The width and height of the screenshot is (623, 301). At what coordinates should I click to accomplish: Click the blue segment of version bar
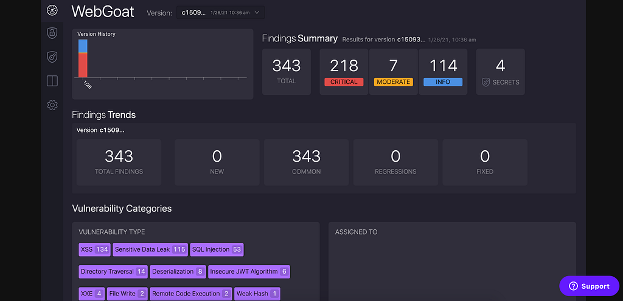coord(83,46)
